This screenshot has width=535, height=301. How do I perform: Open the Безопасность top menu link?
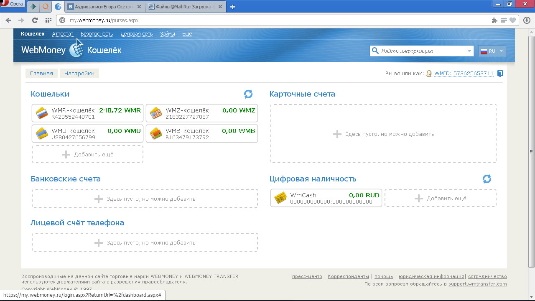click(97, 34)
